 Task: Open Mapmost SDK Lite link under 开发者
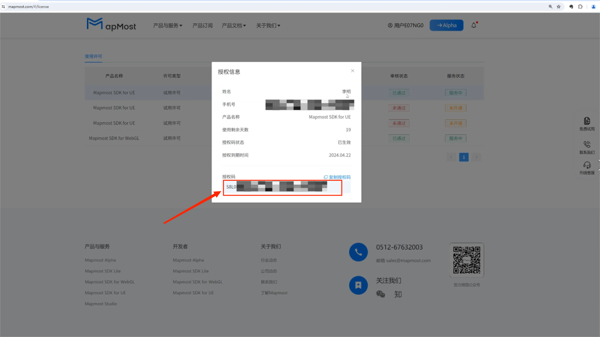[x=191, y=271]
